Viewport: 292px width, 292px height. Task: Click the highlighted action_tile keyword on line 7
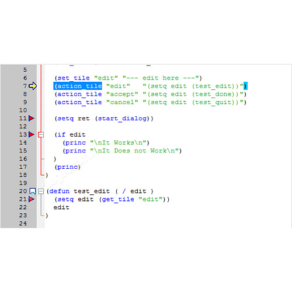point(78,86)
